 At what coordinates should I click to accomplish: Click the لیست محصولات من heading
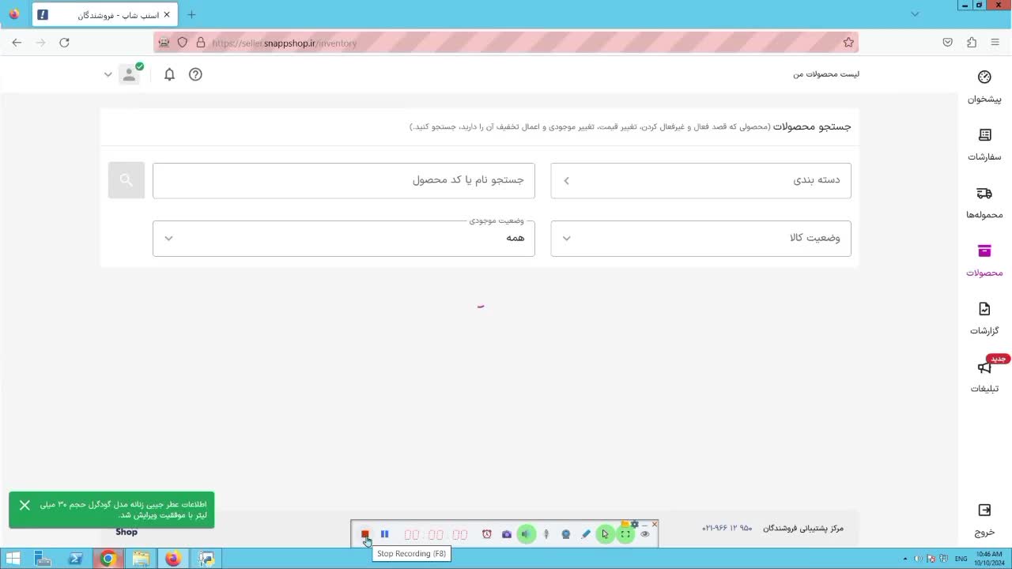click(826, 74)
